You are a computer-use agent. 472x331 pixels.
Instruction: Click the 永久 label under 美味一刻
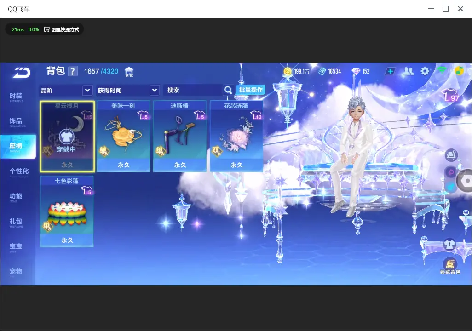pyautogui.click(x=123, y=165)
